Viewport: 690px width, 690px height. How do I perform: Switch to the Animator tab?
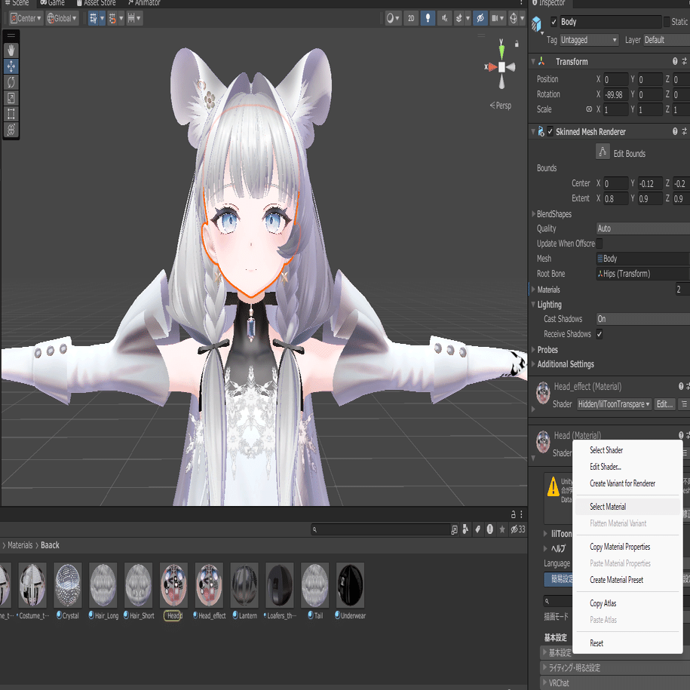(x=144, y=3)
